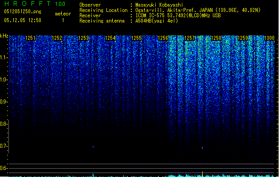The image size is (279, 177).
Task: Click the 0.7 kHz axis label
Action: pos(4,146)
